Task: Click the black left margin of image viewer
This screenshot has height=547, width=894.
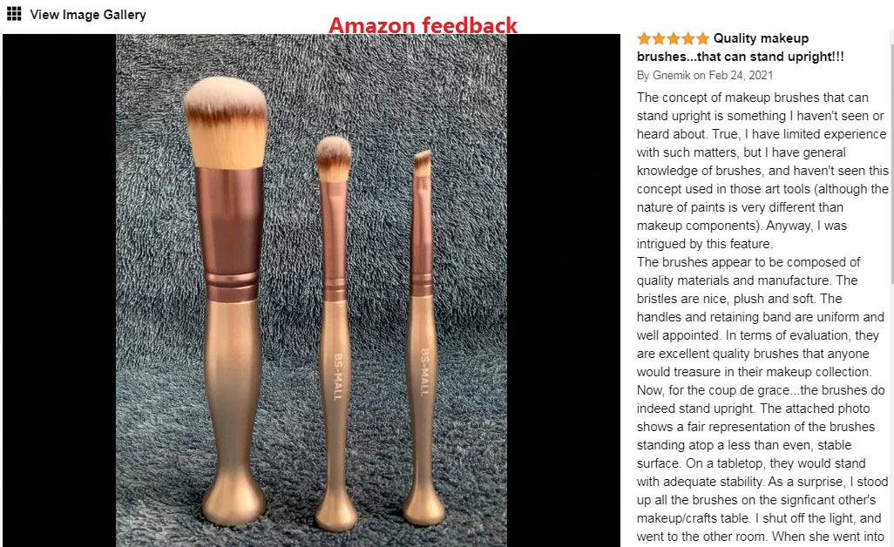Action: (x=59, y=291)
